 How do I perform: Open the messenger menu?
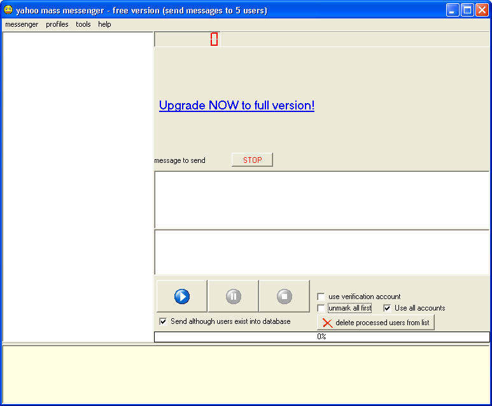(x=22, y=24)
